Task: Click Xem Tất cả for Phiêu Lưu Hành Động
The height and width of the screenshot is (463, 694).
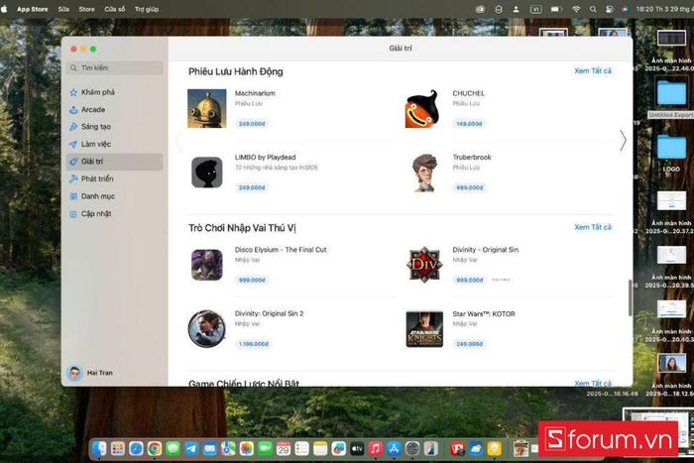Action: [x=593, y=70]
